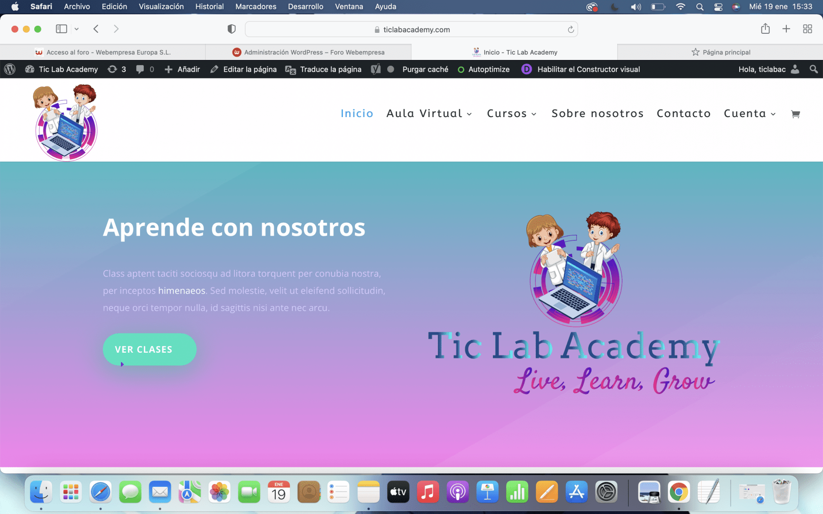The height and width of the screenshot is (514, 823).
Task: Go forward with Safari forward arrow
Action: 116,29
